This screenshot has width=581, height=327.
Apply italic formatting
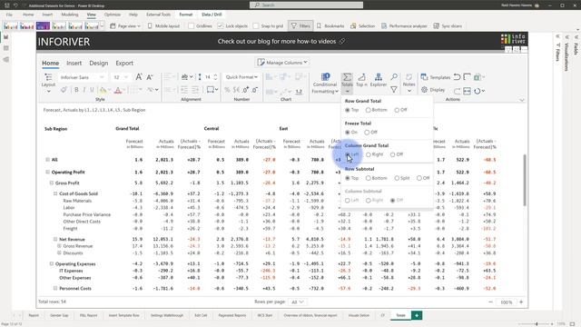84,90
